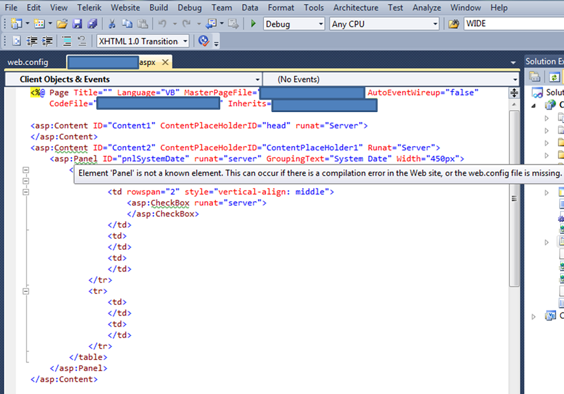Expand the solution node in Solution Explorer
This screenshot has width=564, height=394.
[532, 104]
